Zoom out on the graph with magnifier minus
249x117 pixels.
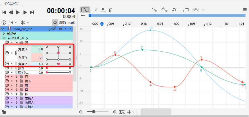[x=81, y=112]
